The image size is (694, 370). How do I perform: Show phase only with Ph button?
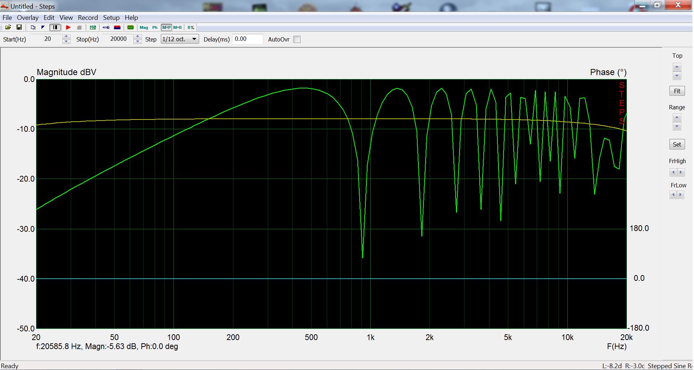155,27
